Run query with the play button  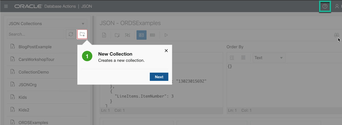166,35
